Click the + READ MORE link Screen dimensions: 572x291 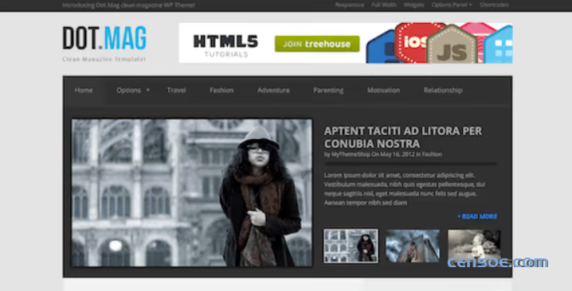click(x=477, y=216)
